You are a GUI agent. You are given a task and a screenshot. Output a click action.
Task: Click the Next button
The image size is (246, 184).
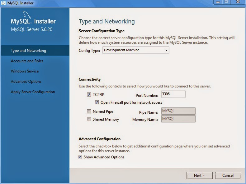(x=199, y=176)
